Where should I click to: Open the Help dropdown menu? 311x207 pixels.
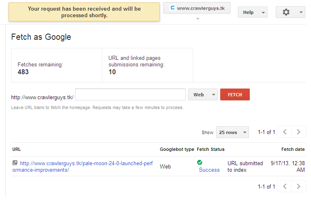[x=253, y=12]
